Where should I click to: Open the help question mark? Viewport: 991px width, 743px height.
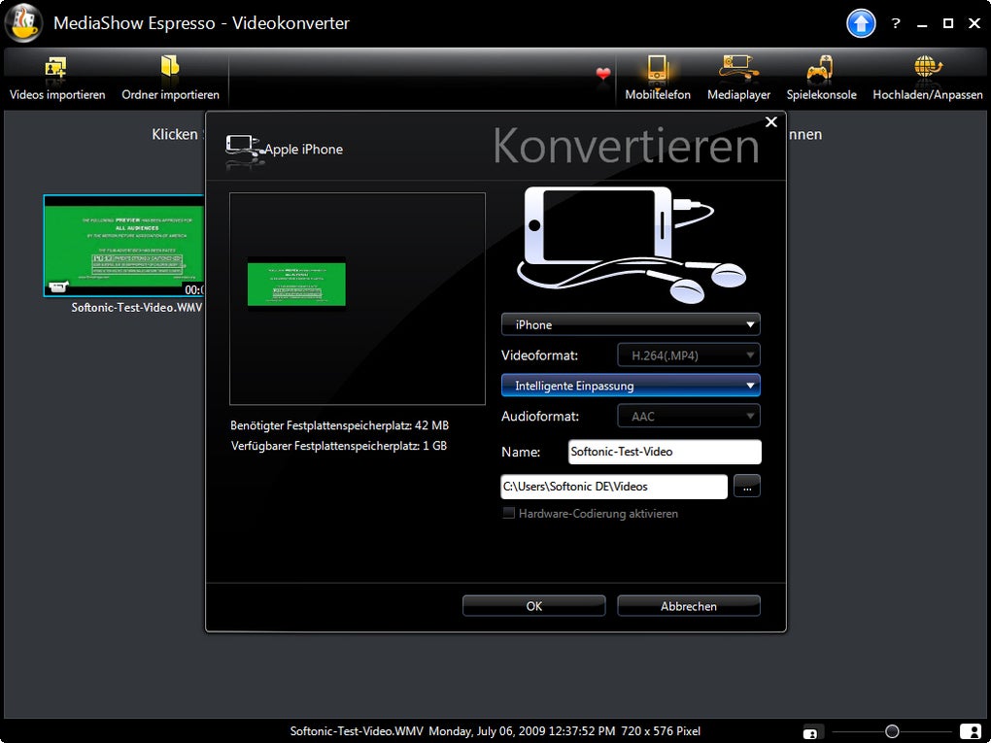point(896,23)
